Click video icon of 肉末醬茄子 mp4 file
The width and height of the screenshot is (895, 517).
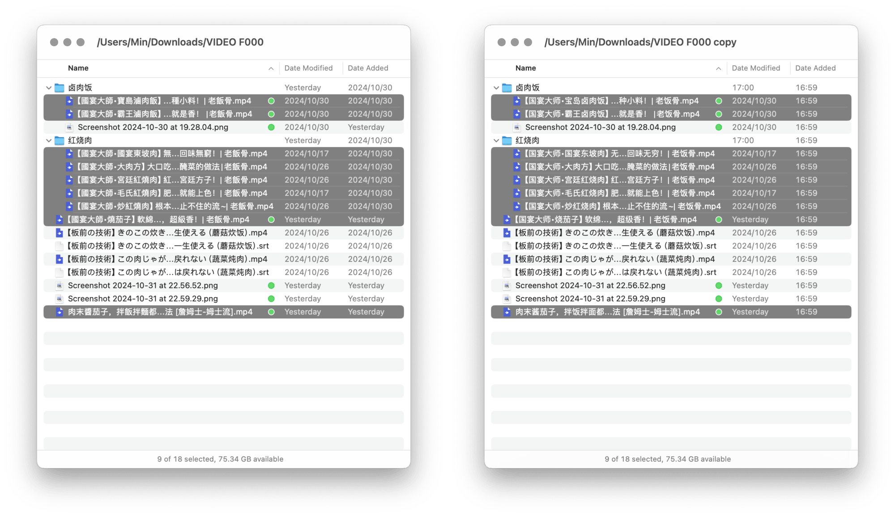pos(59,312)
